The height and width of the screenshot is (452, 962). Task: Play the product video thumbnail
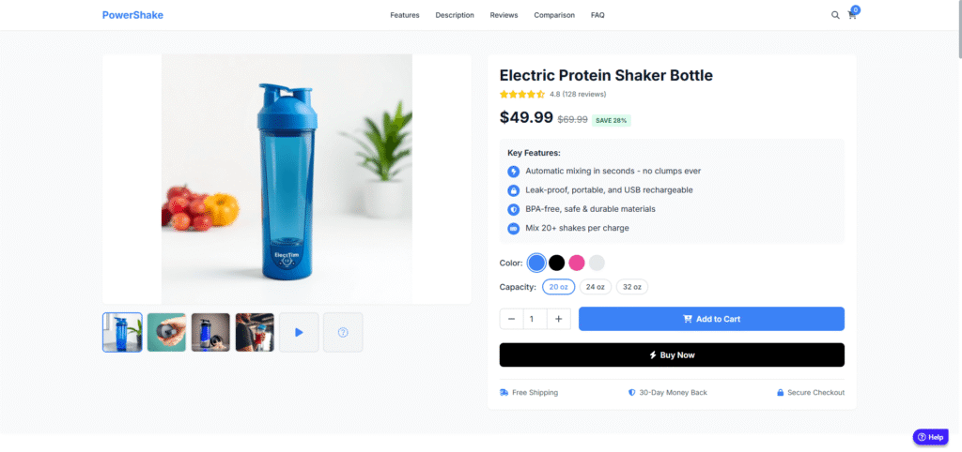299,332
